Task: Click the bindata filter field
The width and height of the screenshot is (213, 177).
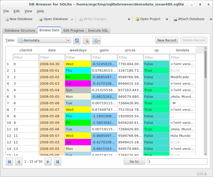Action: click(183, 57)
